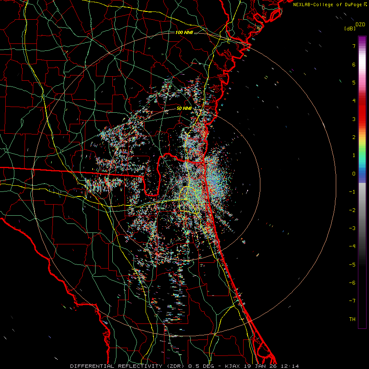Click the -7 dB label on scale
Image resolution: width=369 pixels, height=369 pixels.
(x=352, y=301)
